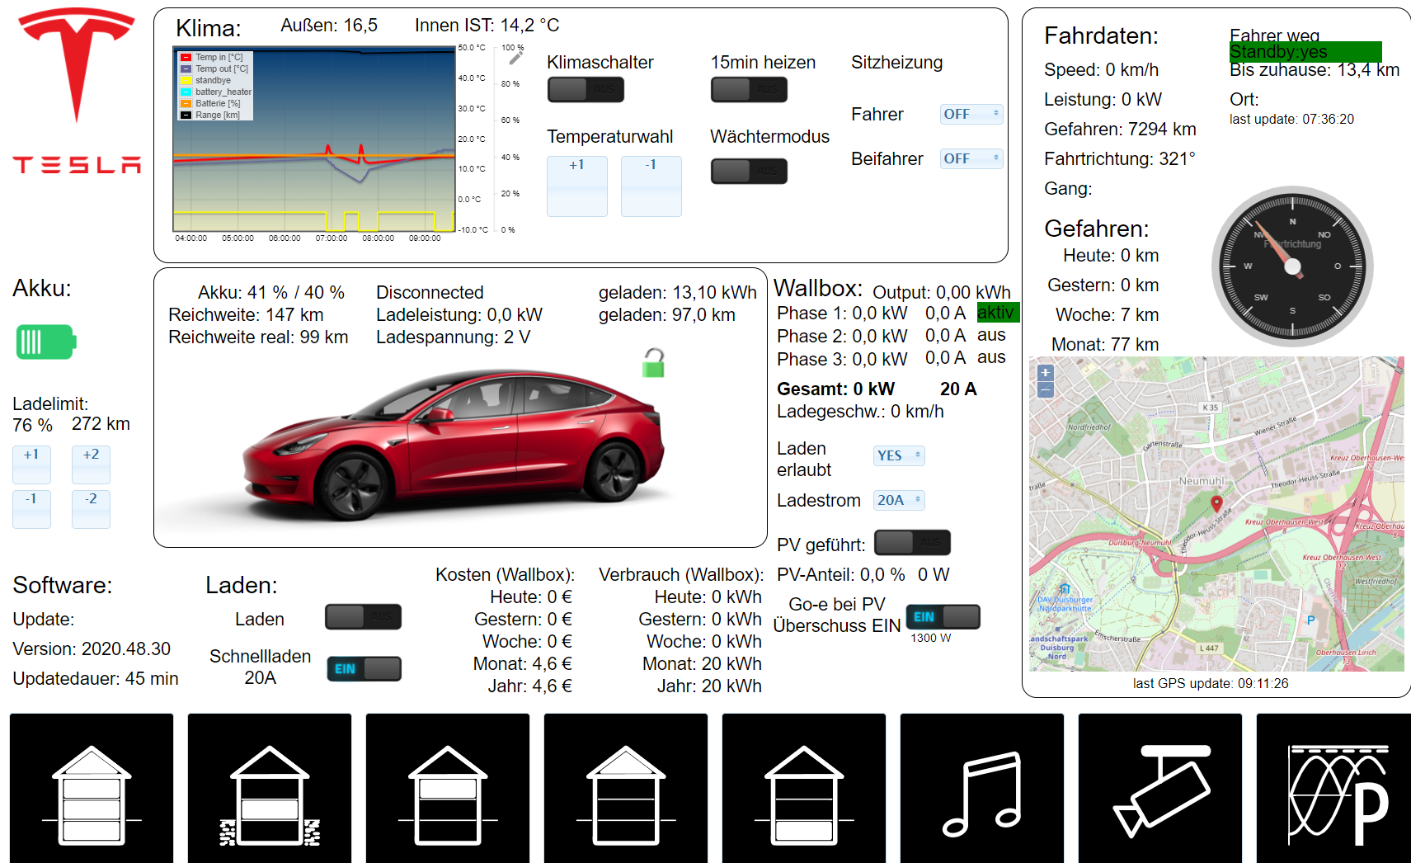The width and height of the screenshot is (1411, 863).
Task: Click the parking P symbol on map
Action: coord(1310,620)
